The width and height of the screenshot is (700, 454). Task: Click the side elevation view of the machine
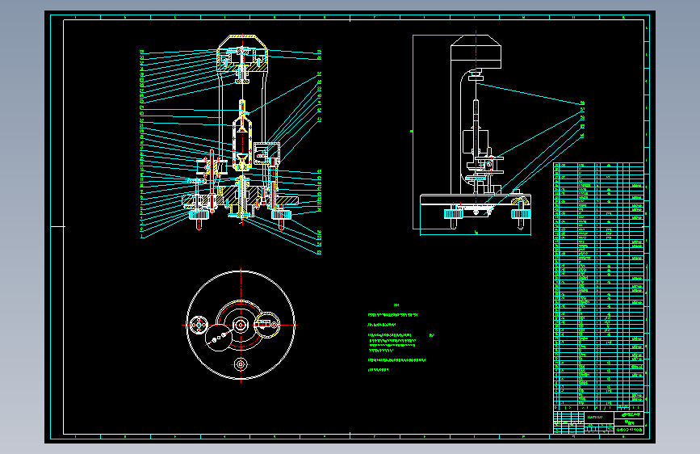click(x=476, y=132)
